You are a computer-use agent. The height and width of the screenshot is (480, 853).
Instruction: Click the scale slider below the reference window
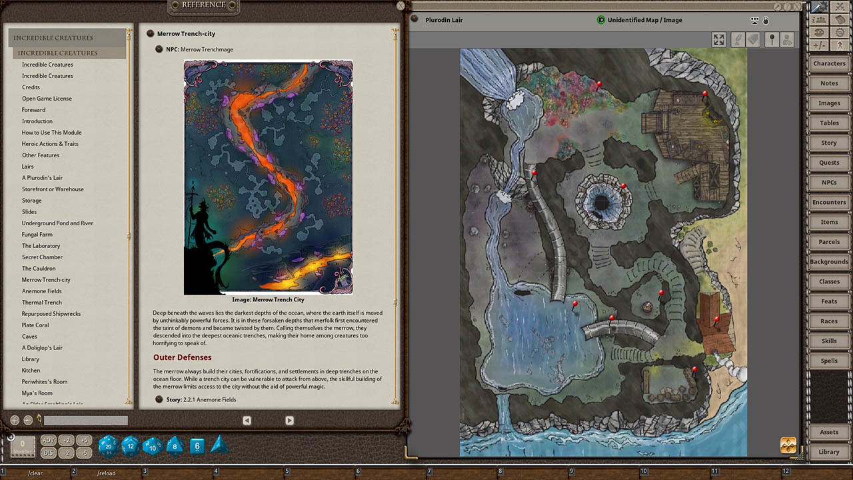(87, 420)
